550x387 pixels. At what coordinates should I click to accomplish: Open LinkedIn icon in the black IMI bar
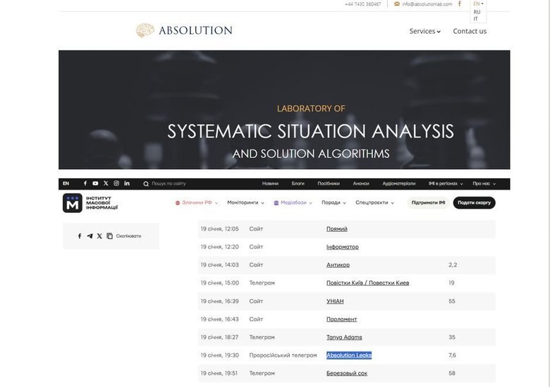click(x=127, y=183)
